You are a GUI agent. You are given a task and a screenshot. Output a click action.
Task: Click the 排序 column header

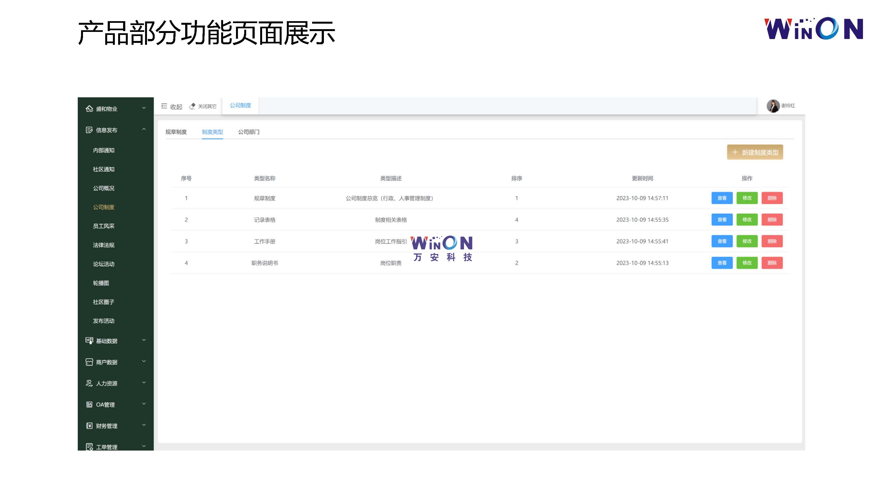click(x=517, y=178)
